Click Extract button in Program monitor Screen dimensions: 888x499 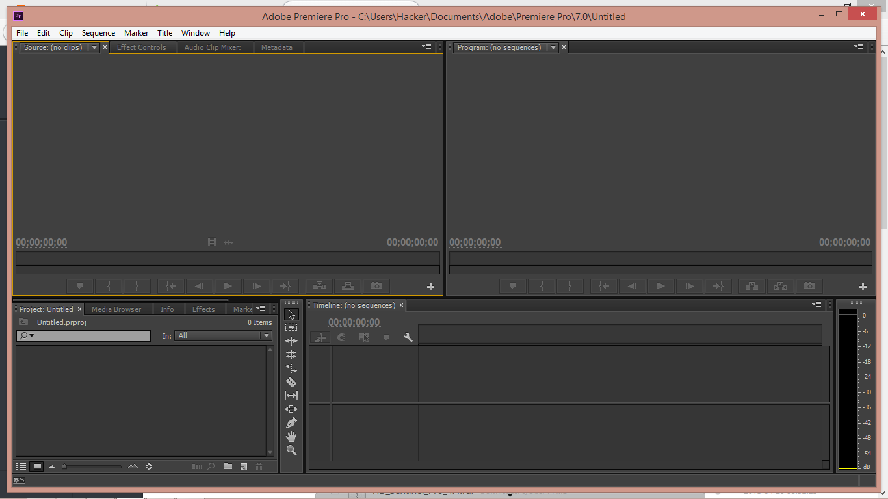tap(781, 286)
